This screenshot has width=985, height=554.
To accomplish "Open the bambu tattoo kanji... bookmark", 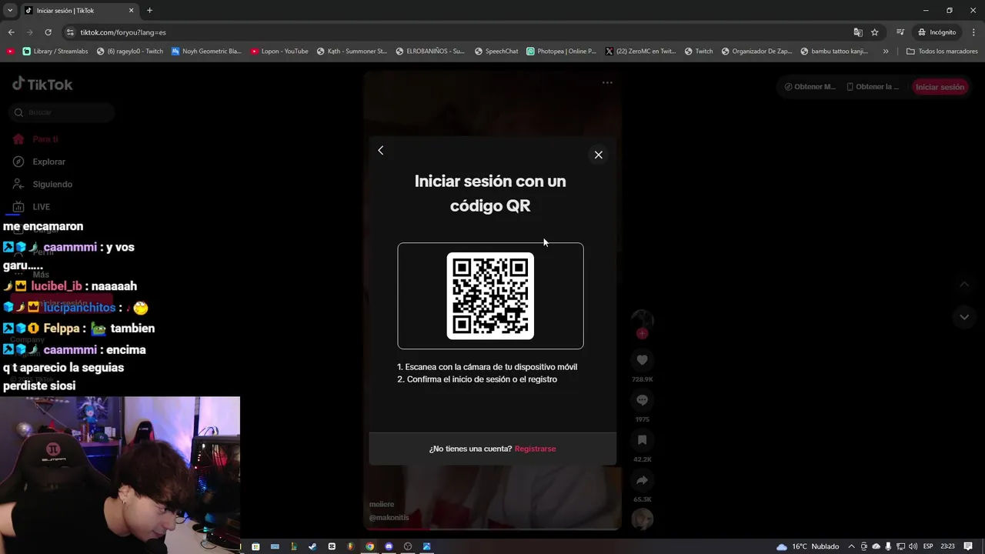I will [x=833, y=52].
